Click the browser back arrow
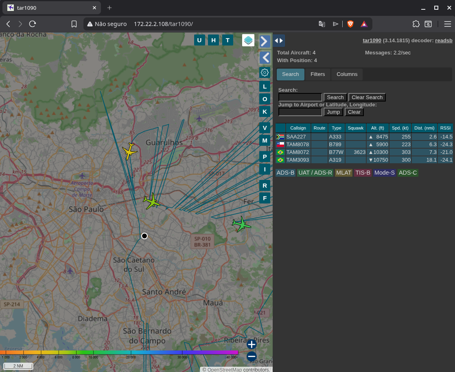Viewport: 455px width, 372px height. click(8, 24)
